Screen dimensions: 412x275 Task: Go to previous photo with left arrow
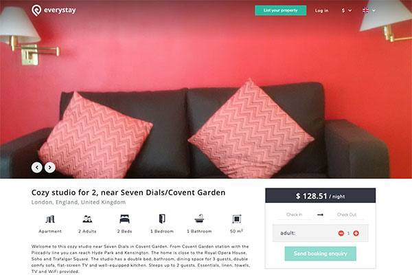click(37, 167)
